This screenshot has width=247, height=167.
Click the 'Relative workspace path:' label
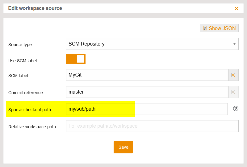33,127
